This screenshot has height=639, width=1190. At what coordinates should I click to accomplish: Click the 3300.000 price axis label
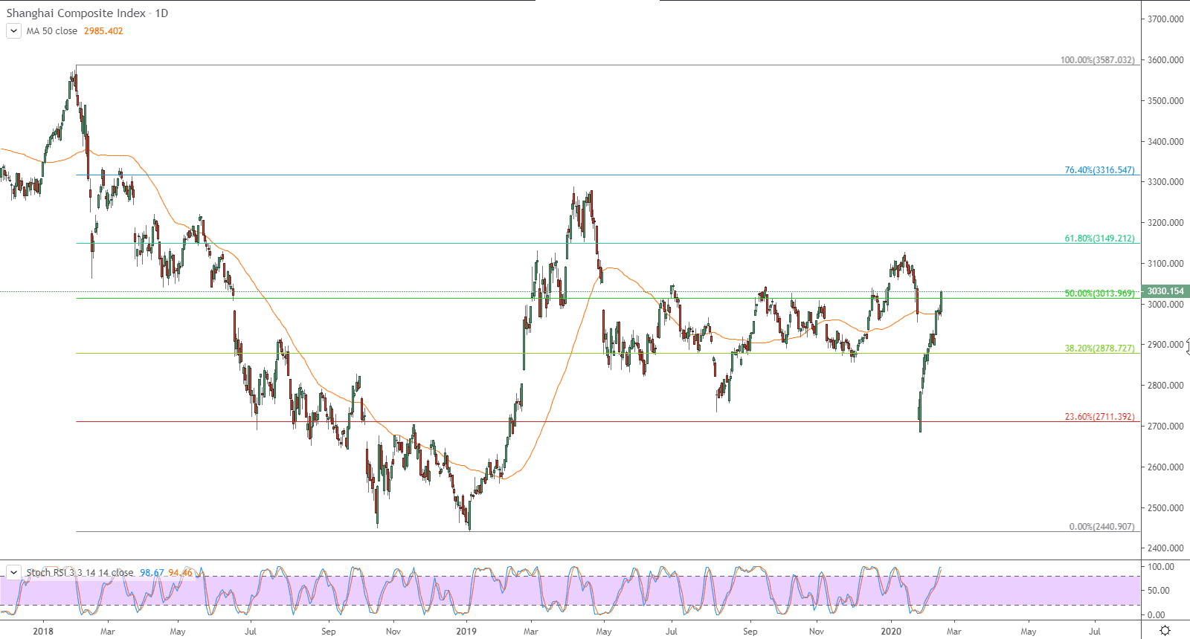[1165, 182]
